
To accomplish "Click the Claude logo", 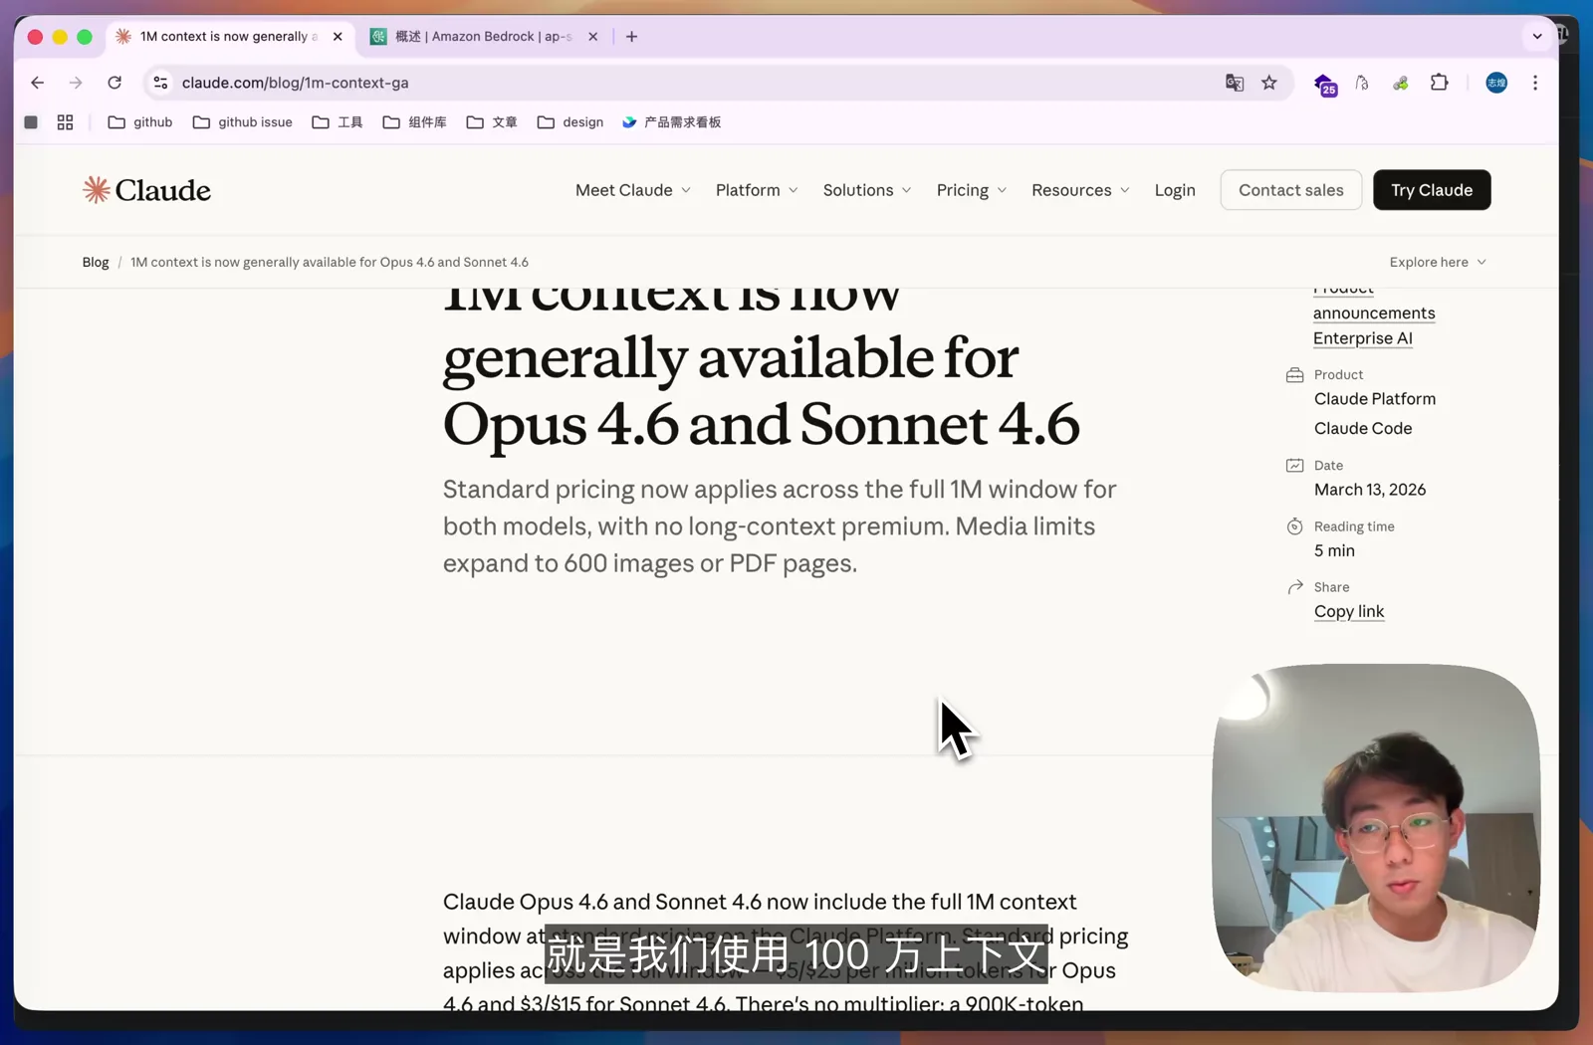I will [x=146, y=190].
